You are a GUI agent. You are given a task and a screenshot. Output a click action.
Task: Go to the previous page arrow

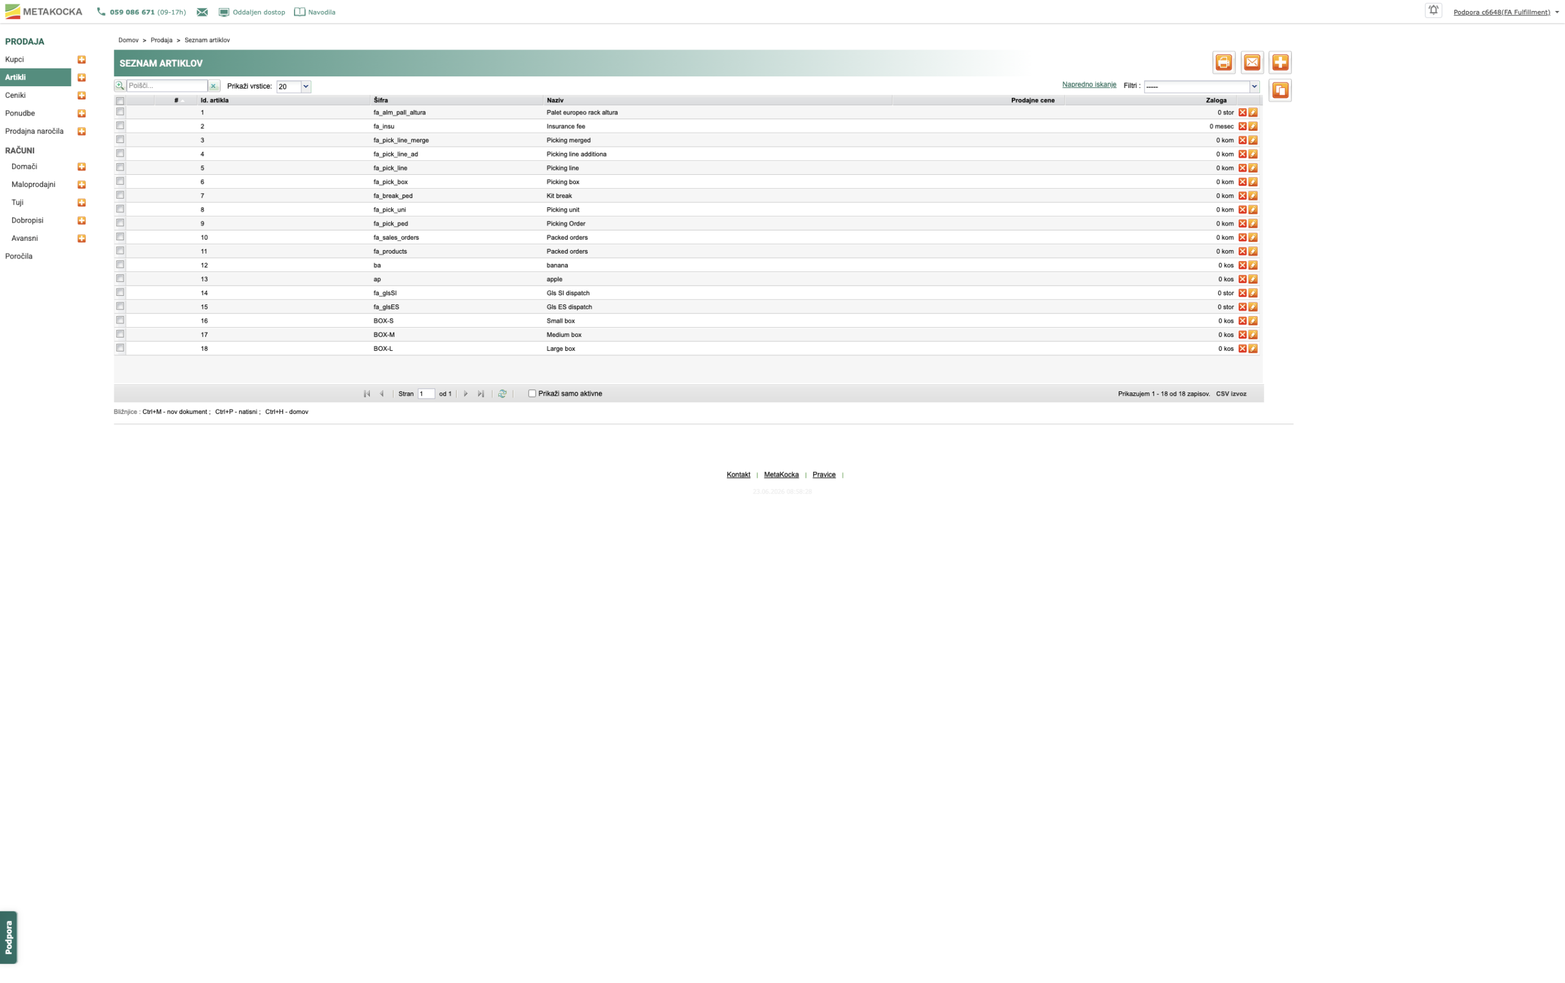[381, 394]
